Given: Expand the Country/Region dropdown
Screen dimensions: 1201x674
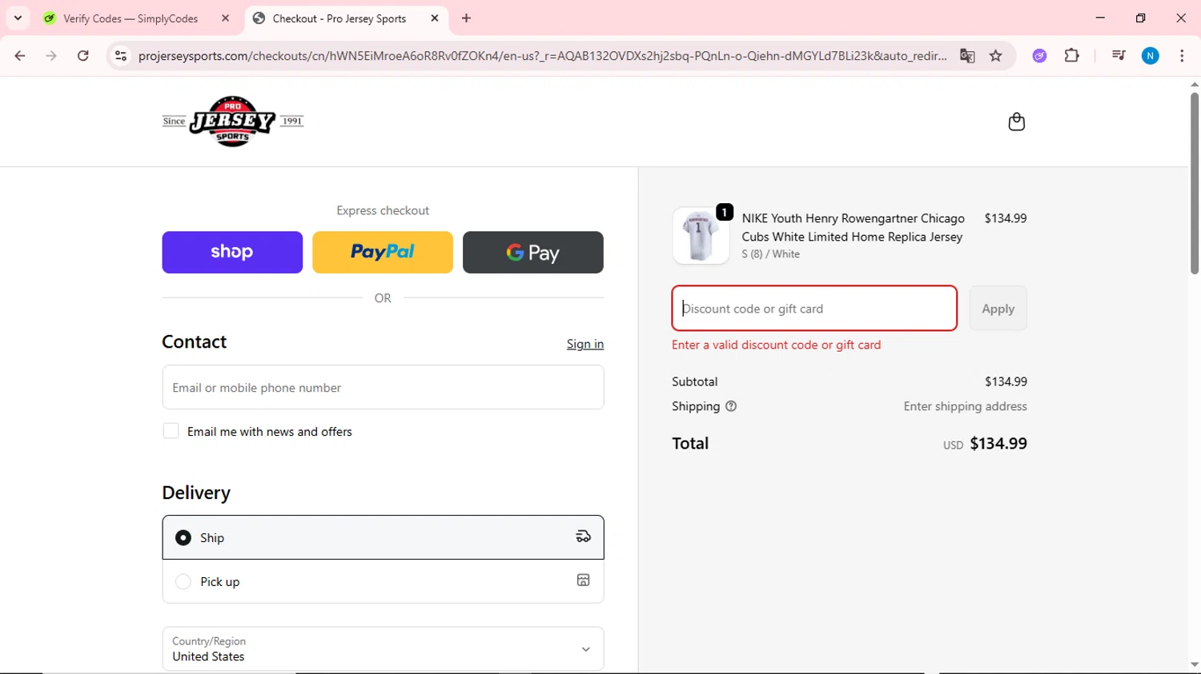Looking at the screenshot, I should click(383, 648).
